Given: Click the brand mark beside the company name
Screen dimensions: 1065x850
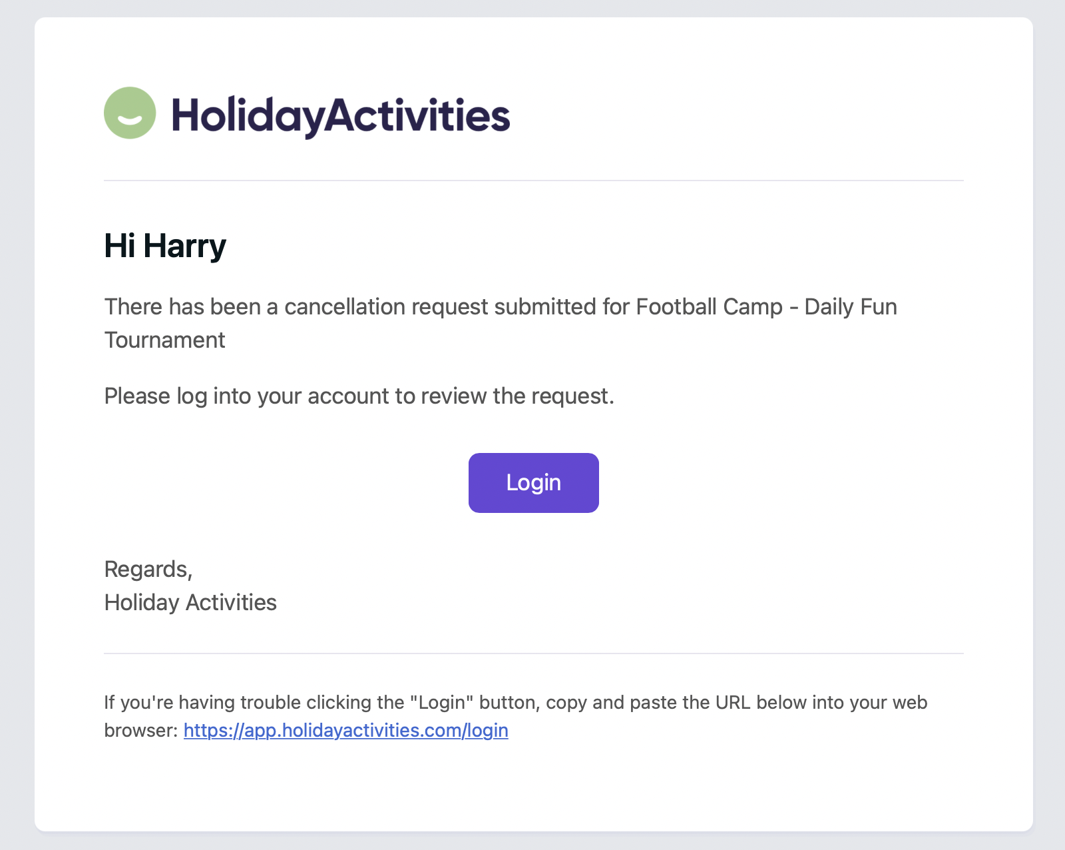Looking at the screenshot, I should (x=131, y=115).
